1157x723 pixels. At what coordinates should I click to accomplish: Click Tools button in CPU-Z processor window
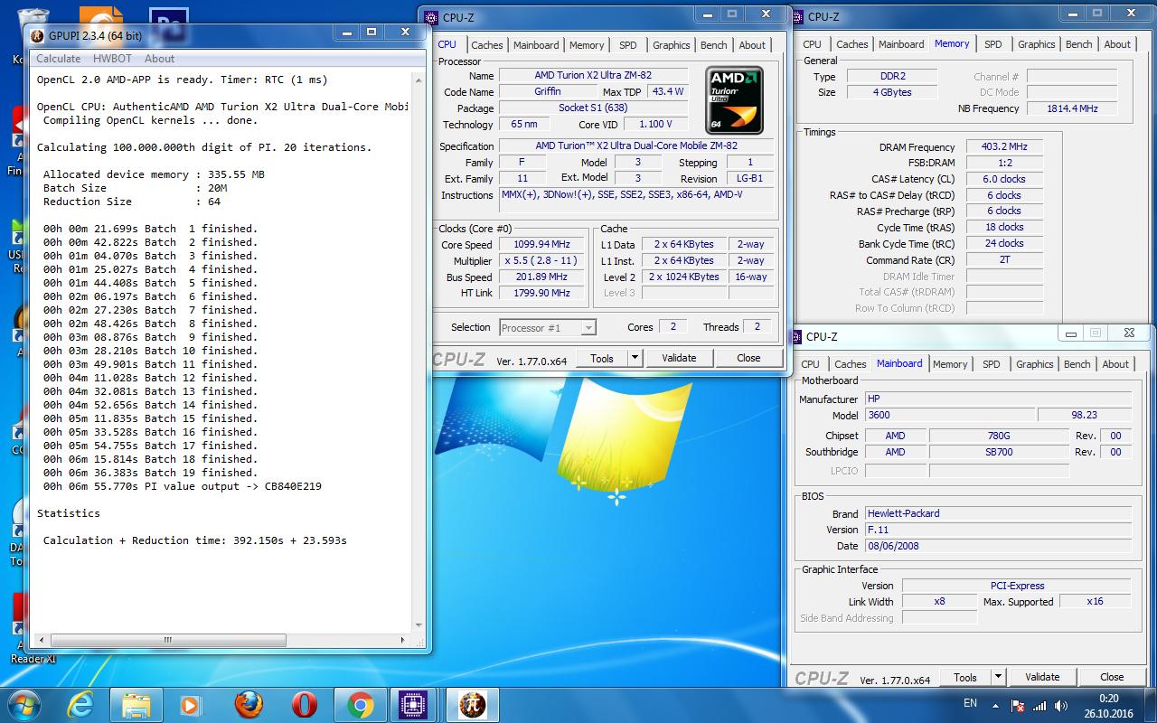602,358
